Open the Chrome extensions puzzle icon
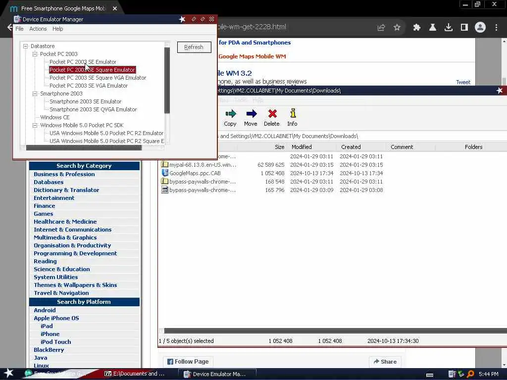Viewport: 507px width, 380px height. pyautogui.click(x=416, y=28)
